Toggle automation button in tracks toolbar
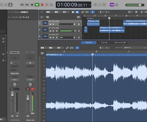Viewport: 147px width, 122px height. pyautogui.click(x=82, y=12)
